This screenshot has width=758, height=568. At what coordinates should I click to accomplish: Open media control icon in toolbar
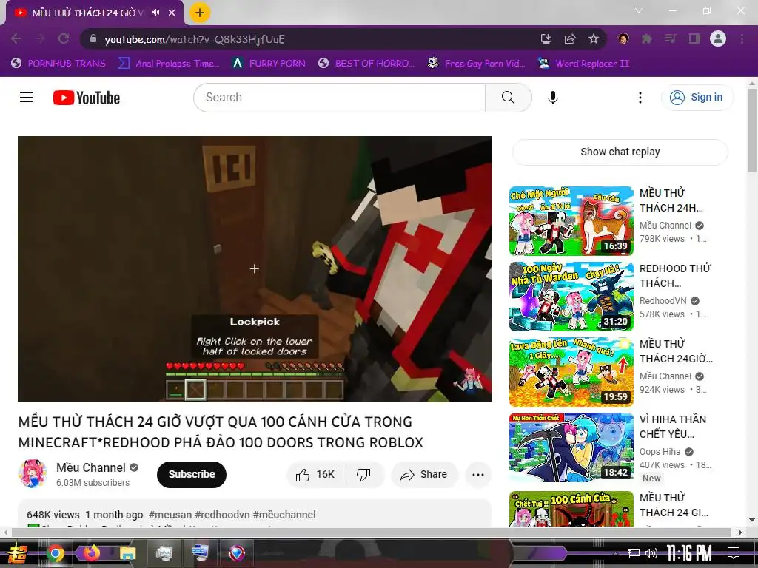pyautogui.click(x=670, y=38)
